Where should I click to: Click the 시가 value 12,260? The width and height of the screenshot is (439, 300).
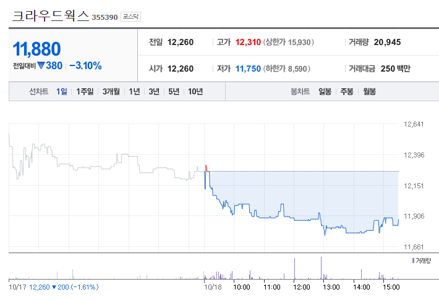pos(181,69)
